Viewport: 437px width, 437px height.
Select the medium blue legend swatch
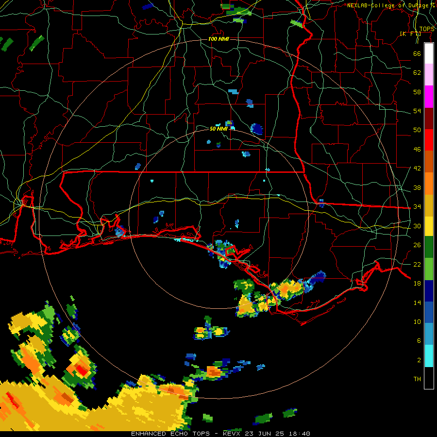[429, 312]
